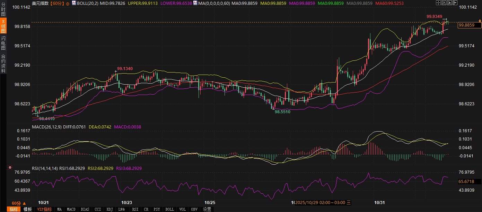The height and width of the screenshot is (212, 482).
Task: Open the 合约资料 sidebar tab
Action: [3, 63]
